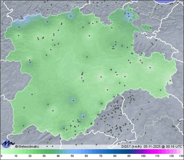This screenshot has height=160, width=184.
Task: Select the 130 km/h end of color scale
Action: (x=182, y=151)
